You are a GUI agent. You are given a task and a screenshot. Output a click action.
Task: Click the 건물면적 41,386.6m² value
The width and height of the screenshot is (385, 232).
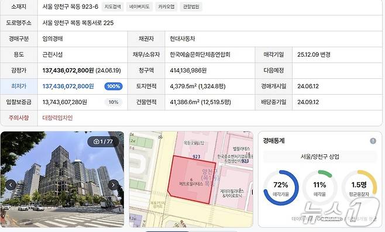(200, 102)
